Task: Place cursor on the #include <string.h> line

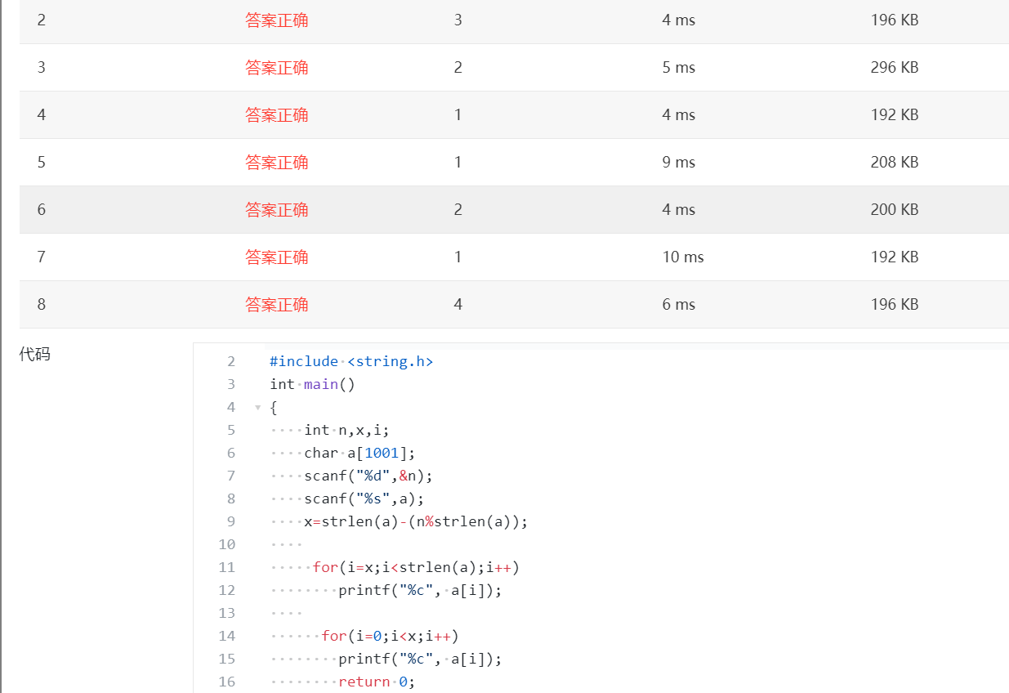Action: click(351, 361)
